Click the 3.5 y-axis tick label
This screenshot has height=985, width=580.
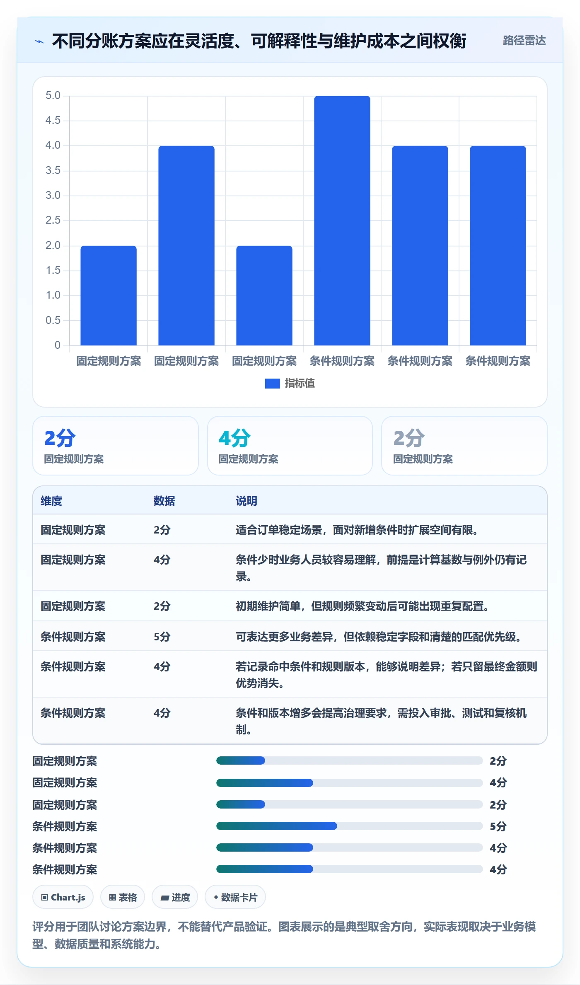53,170
